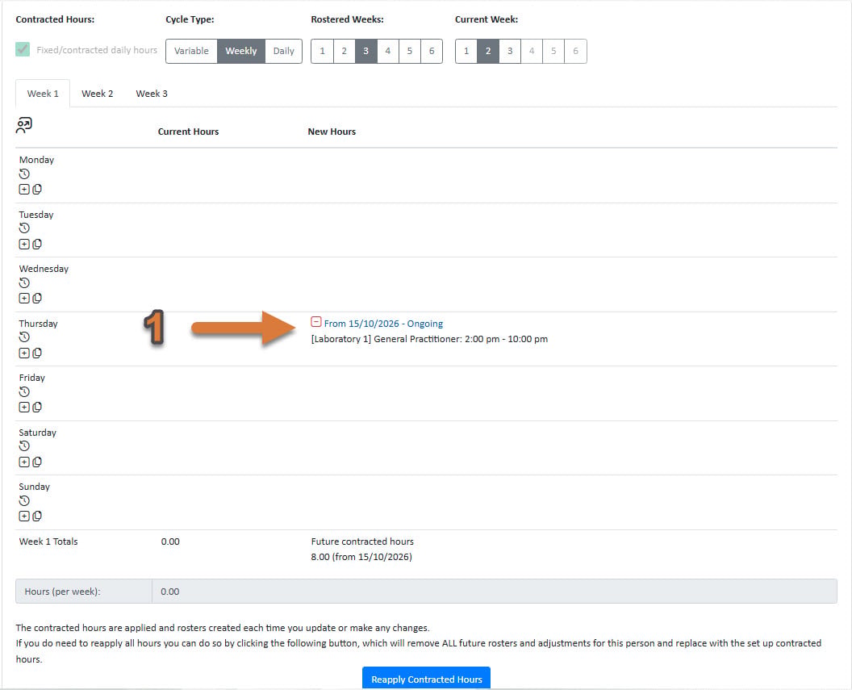Copy Monday's hours using the copy icon
The image size is (852, 690).
pyautogui.click(x=37, y=189)
